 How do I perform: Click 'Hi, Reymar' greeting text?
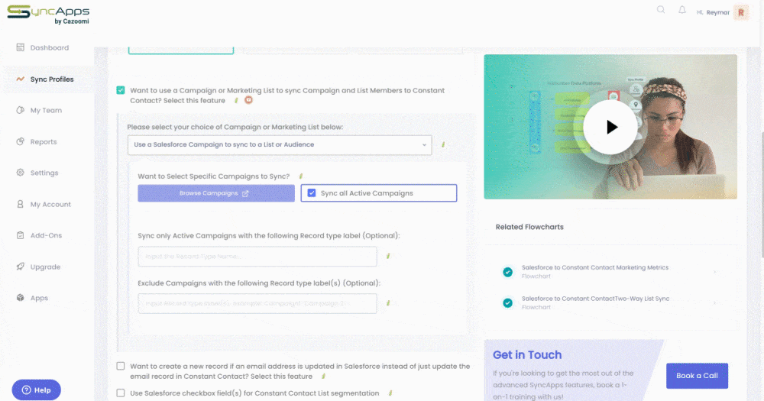tap(713, 13)
